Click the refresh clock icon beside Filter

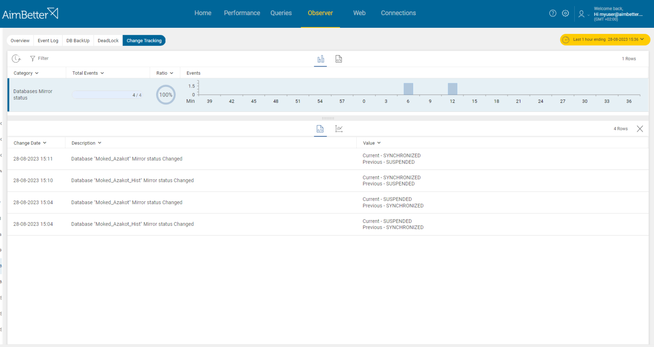pos(16,59)
